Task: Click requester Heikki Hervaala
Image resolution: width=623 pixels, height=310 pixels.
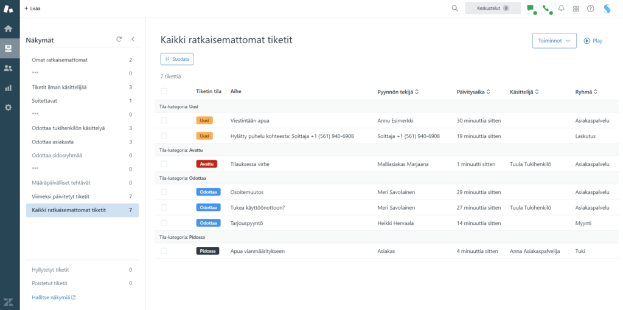Action: coord(395,224)
